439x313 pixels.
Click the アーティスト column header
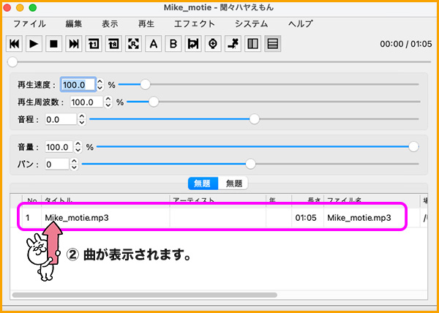[x=217, y=200]
